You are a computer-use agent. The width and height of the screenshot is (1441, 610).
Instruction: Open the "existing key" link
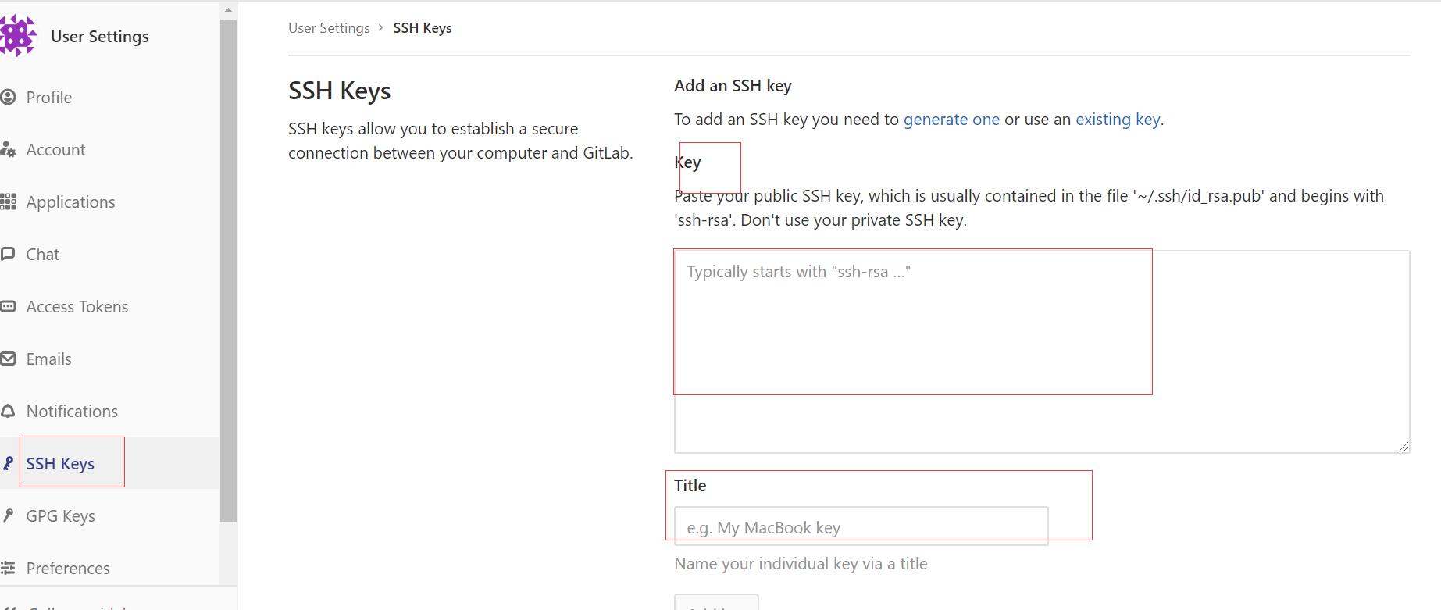point(1118,120)
